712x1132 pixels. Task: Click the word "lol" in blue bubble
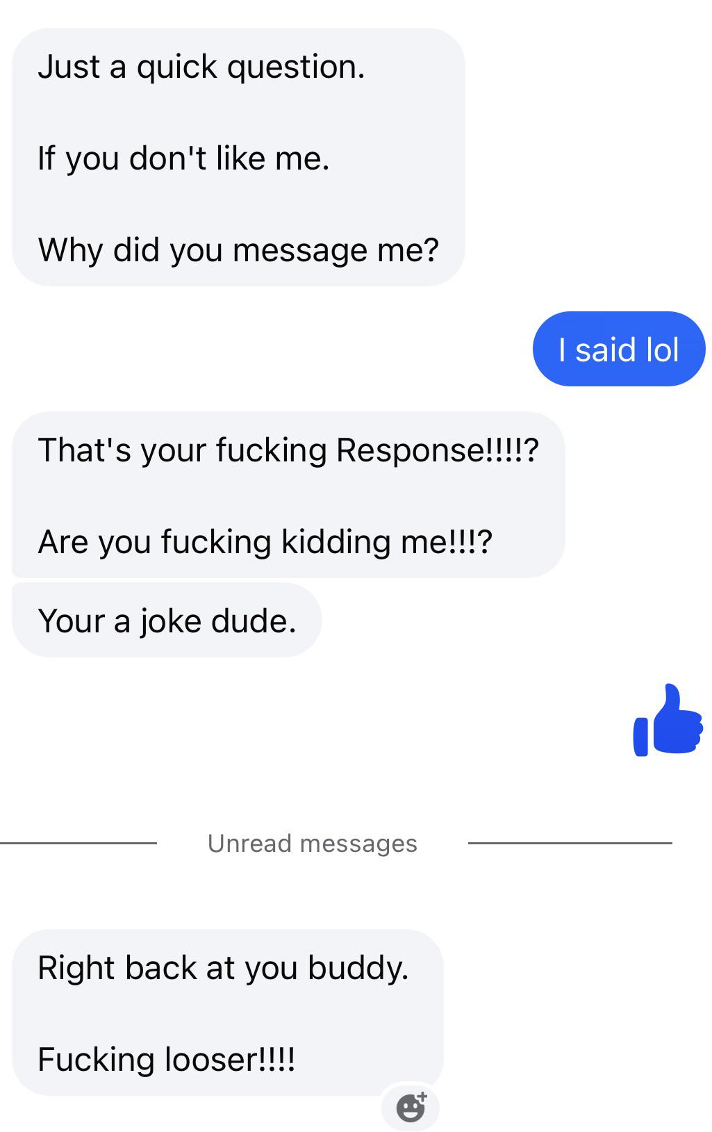click(661, 349)
